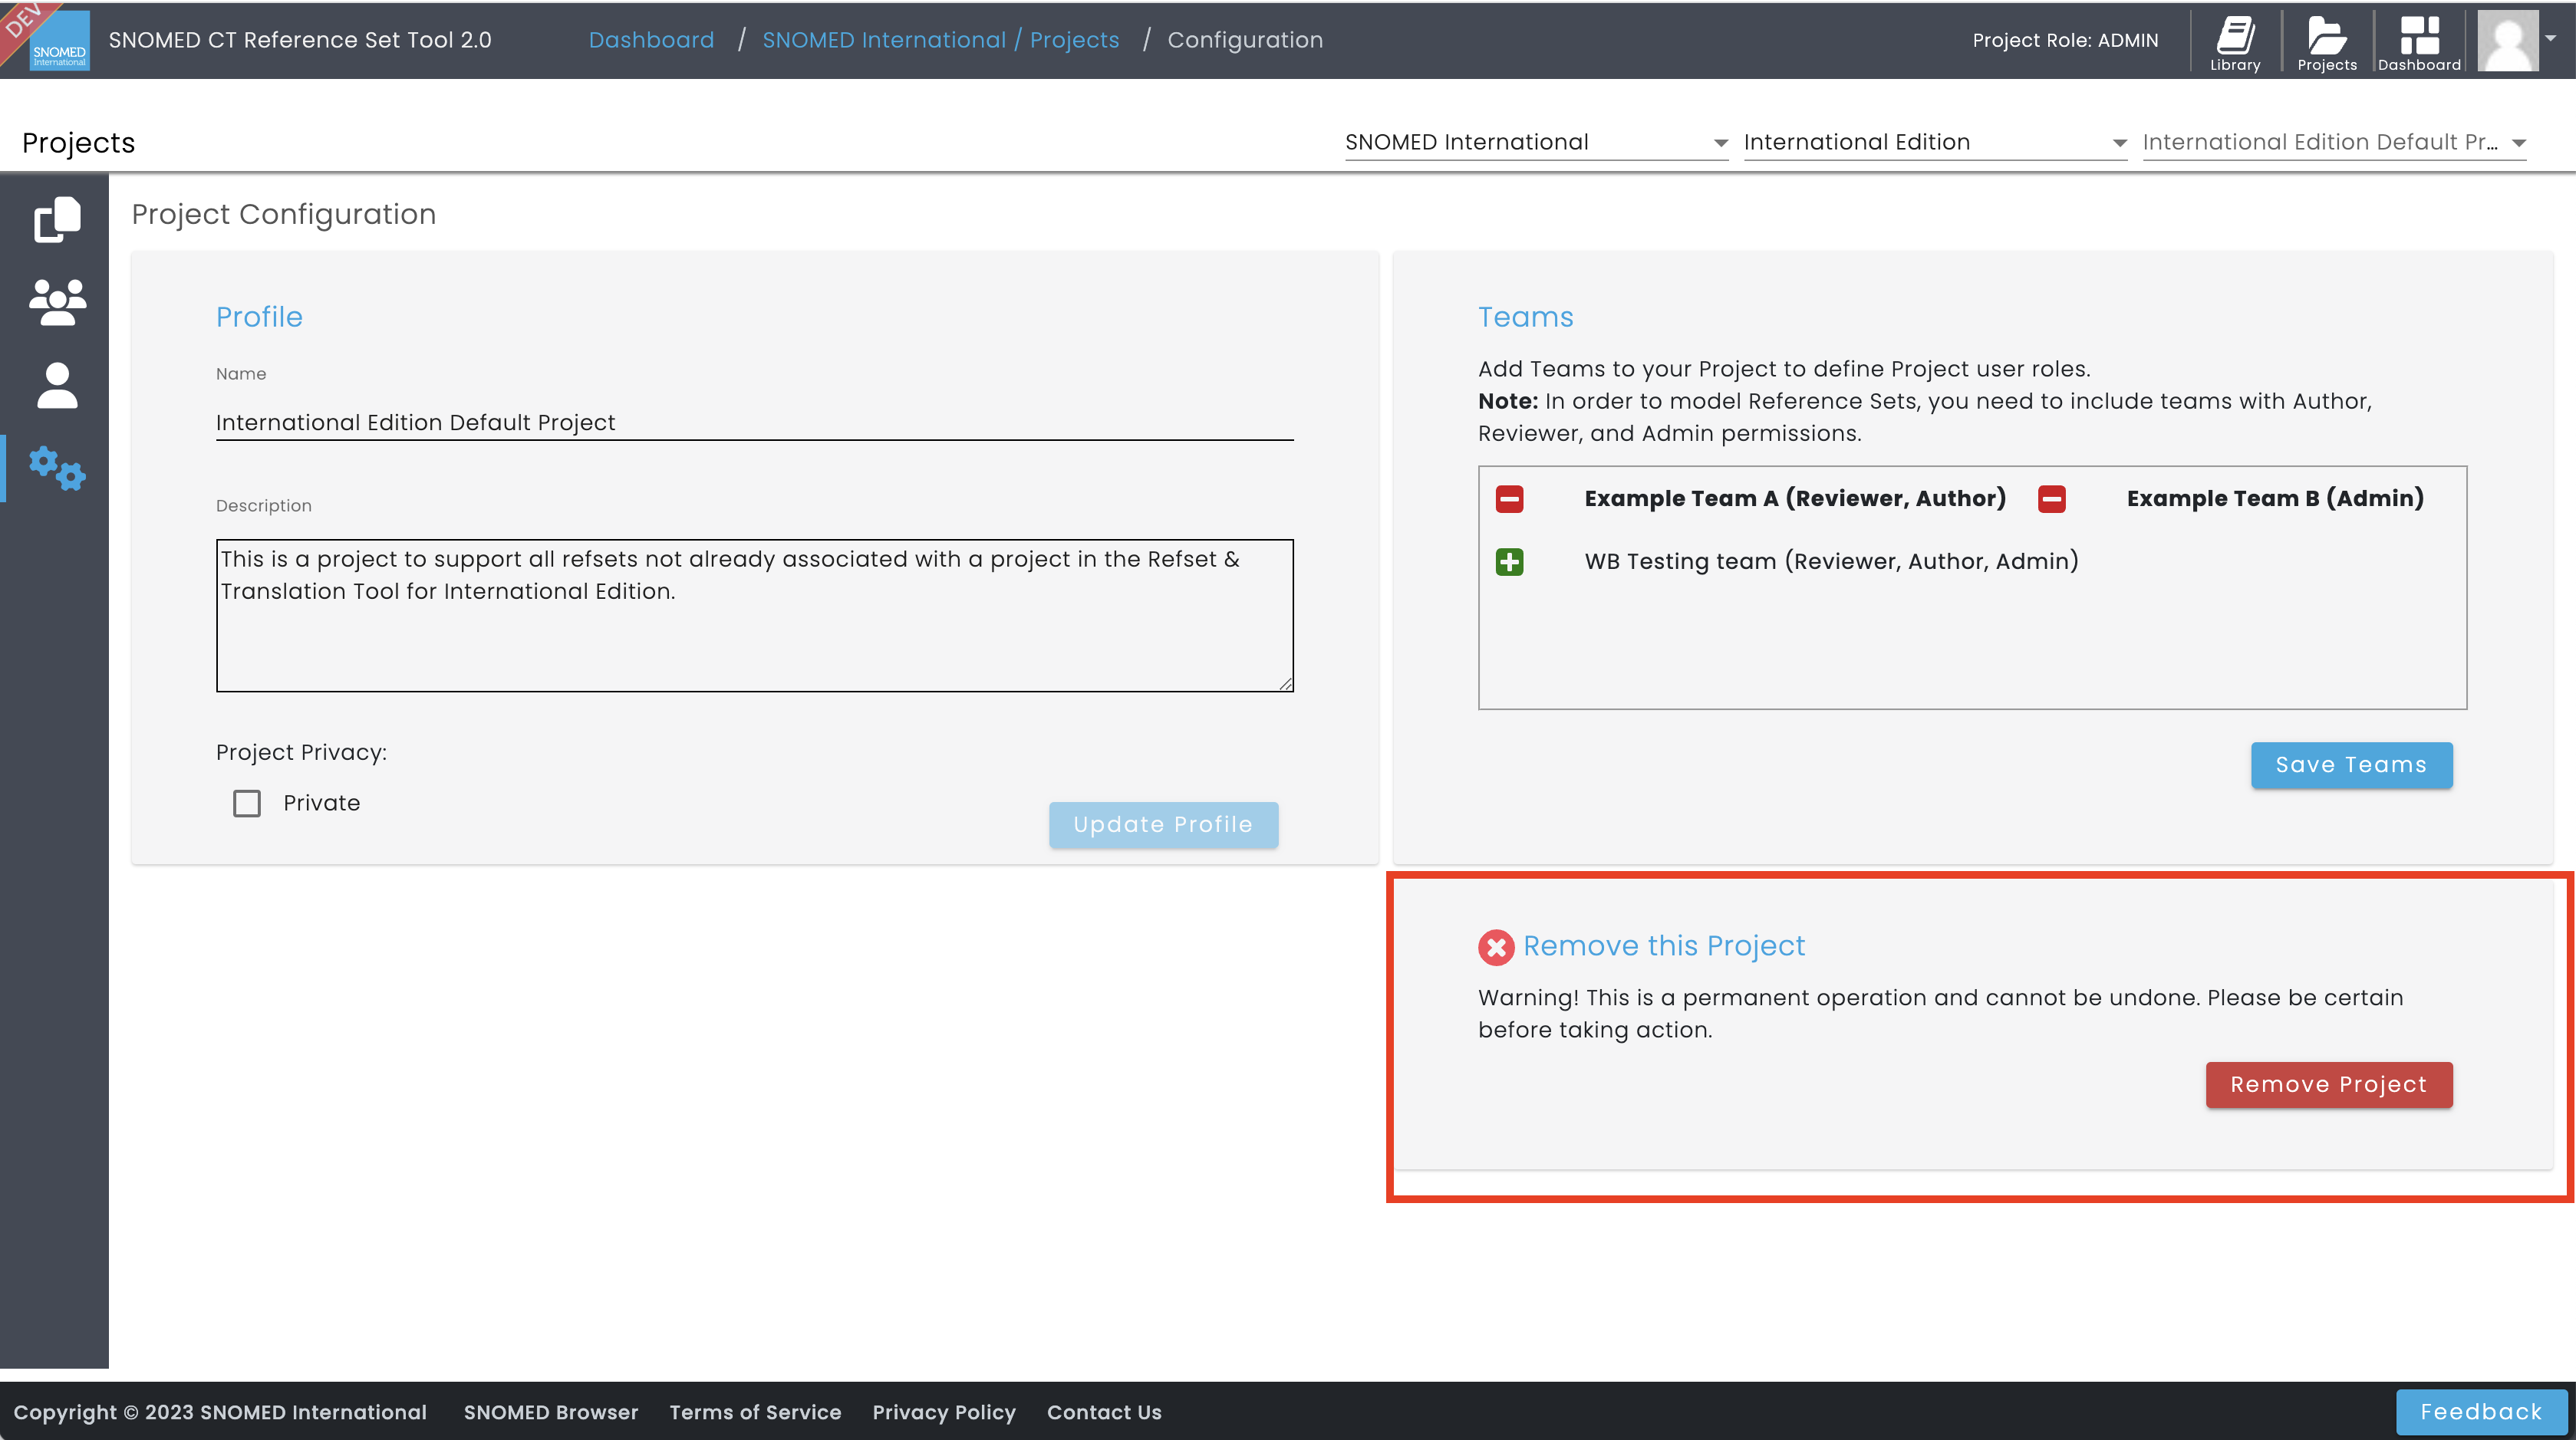
Task: Open the reference sets sidebar icon
Action: point(57,219)
